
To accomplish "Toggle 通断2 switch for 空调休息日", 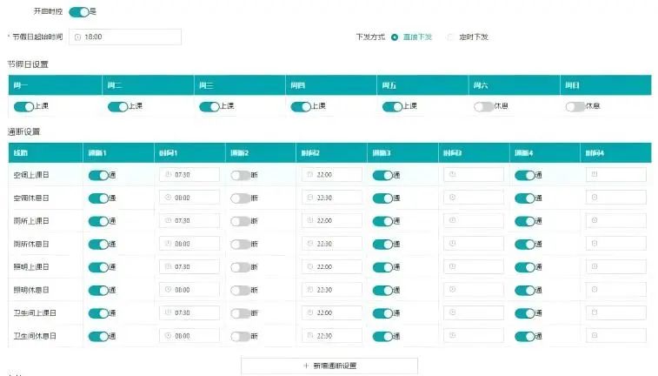I will click(241, 198).
